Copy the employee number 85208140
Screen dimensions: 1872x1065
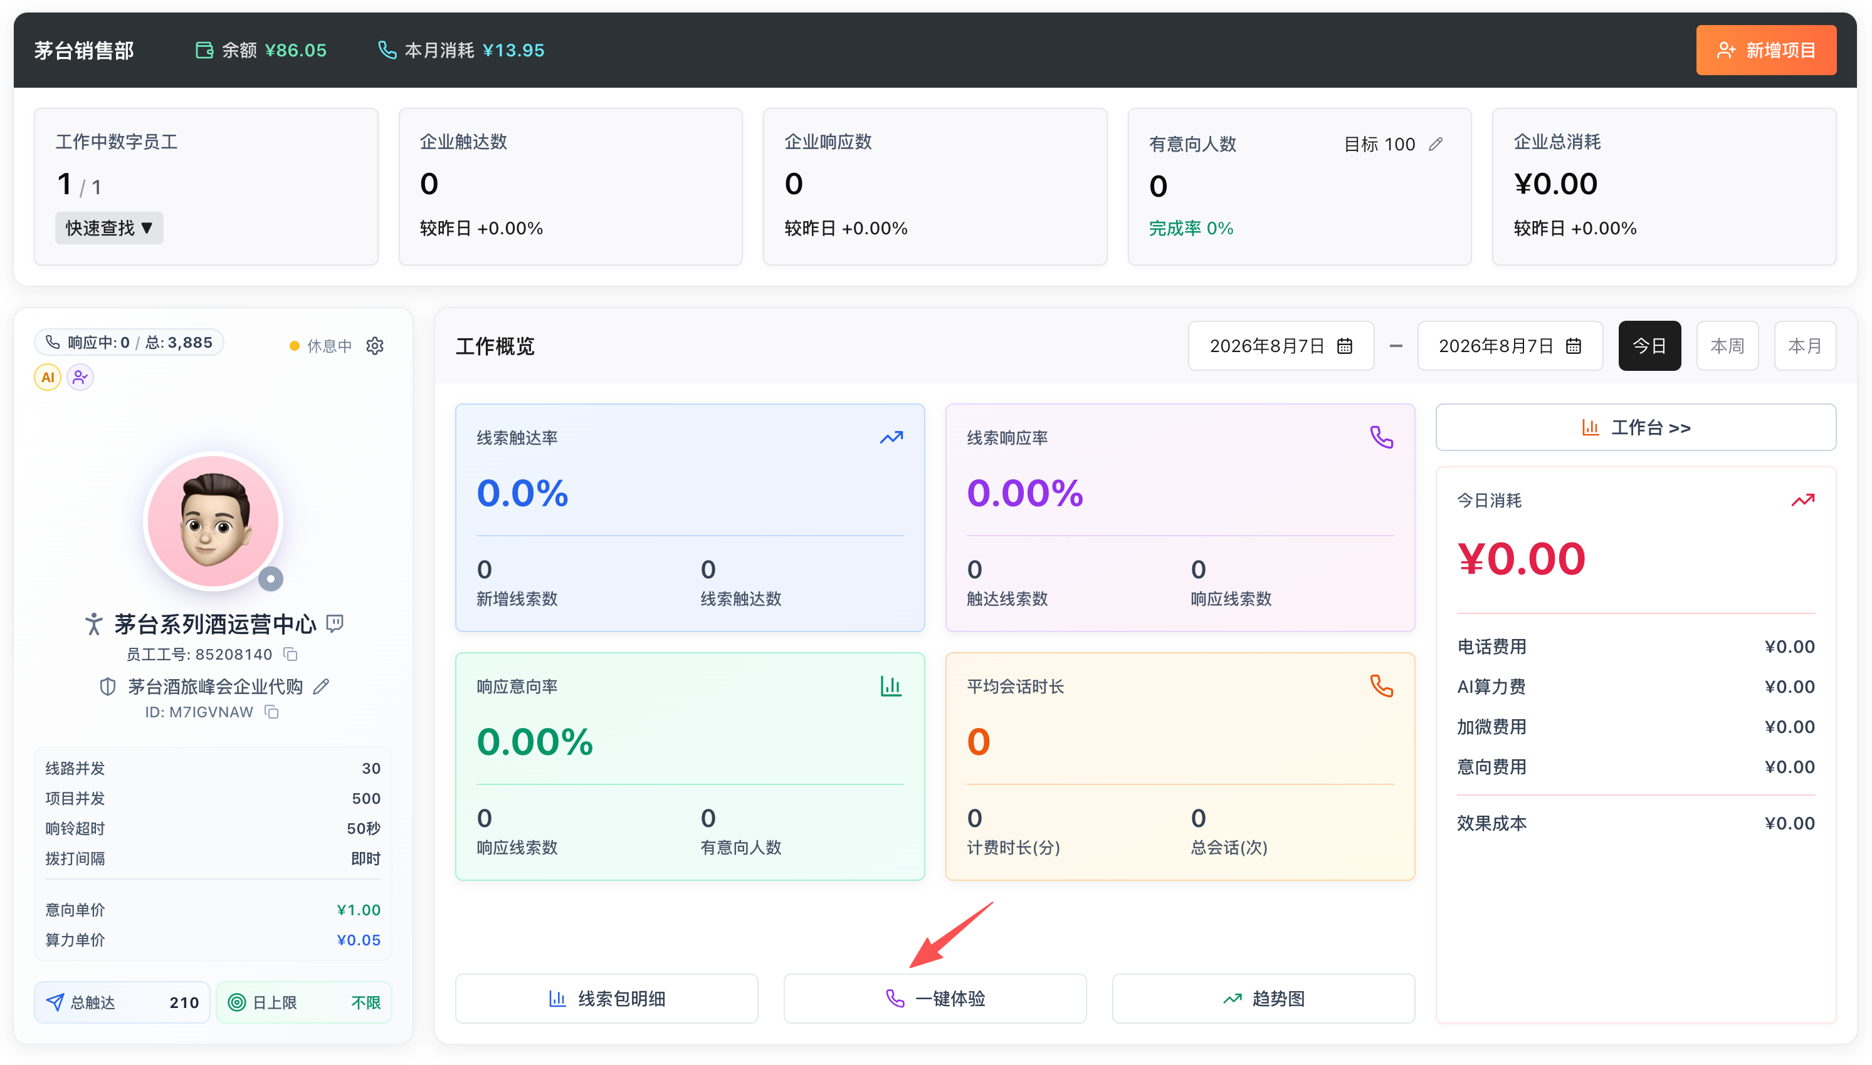coord(290,654)
